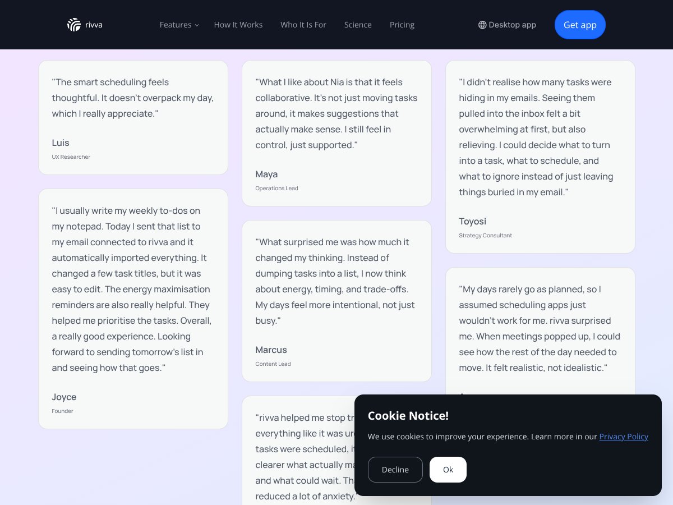
Task: Select Luis's testimonial card
Action: coord(133,117)
